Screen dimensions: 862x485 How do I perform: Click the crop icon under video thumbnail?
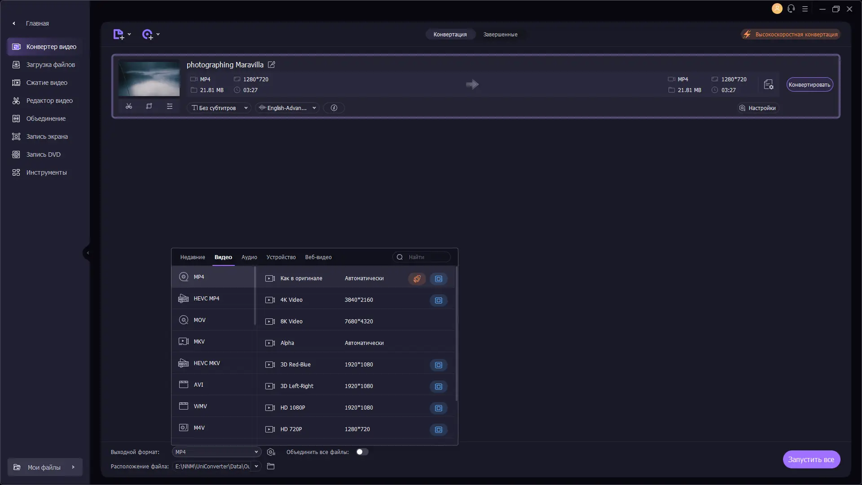tap(149, 106)
